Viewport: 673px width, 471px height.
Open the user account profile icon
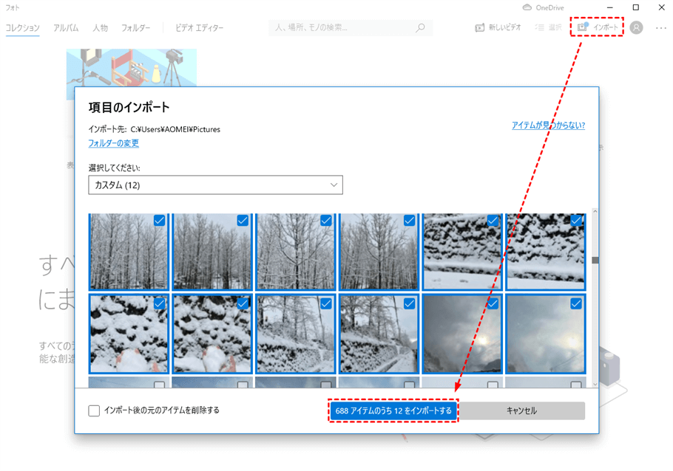[636, 28]
